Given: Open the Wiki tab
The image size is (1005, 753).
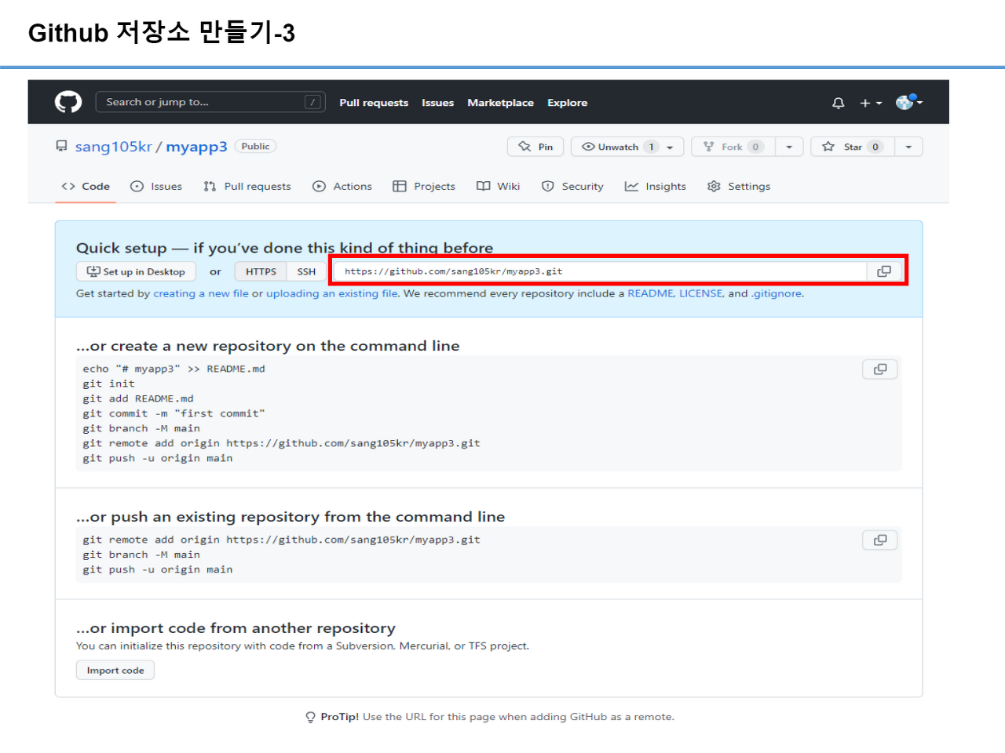Looking at the screenshot, I should click(x=499, y=186).
